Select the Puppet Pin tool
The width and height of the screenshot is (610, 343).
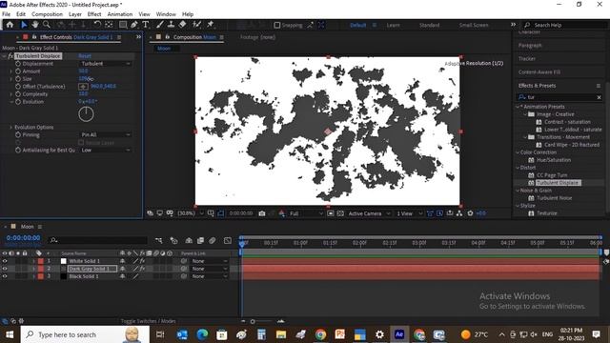pyautogui.click(x=211, y=25)
